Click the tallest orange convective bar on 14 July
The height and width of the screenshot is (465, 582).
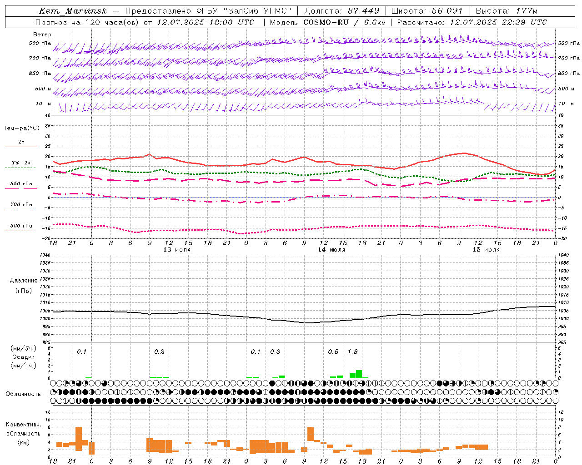click(x=311, y=434)
